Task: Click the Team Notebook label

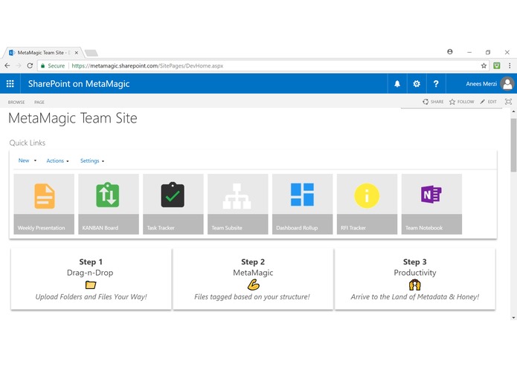Action: (424, 228)
